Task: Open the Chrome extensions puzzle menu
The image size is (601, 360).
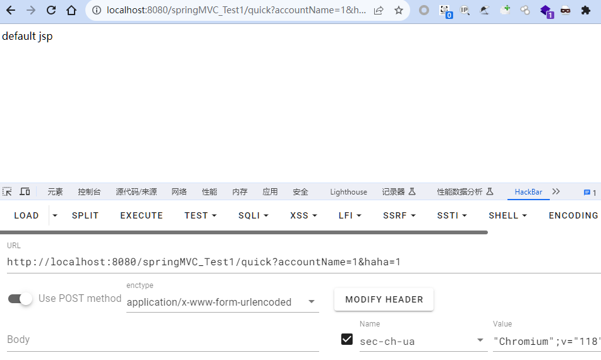Action: point(586,10)
